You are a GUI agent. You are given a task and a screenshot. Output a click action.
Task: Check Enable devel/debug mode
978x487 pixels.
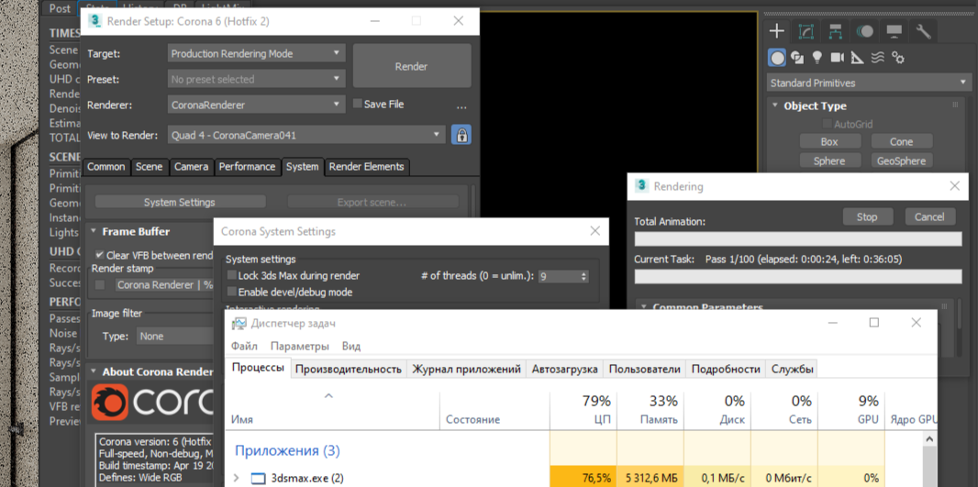(232, 292)
